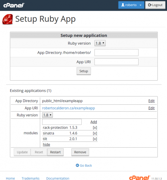This screenshot has height=180, width=167.
Task: Click the Go Back arrow icon
Action: [77, 165]
